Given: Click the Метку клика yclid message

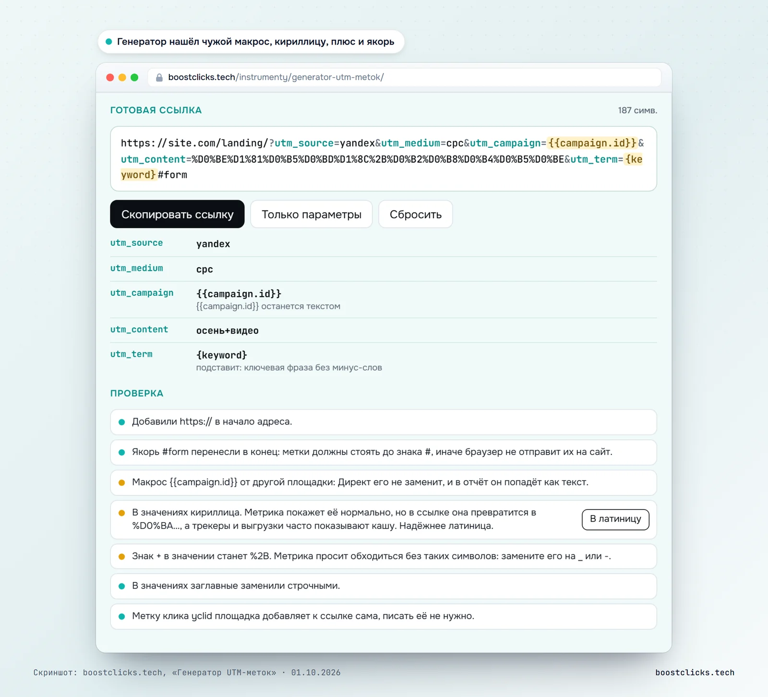Looking at the screenshot, I should click(384, 616).
